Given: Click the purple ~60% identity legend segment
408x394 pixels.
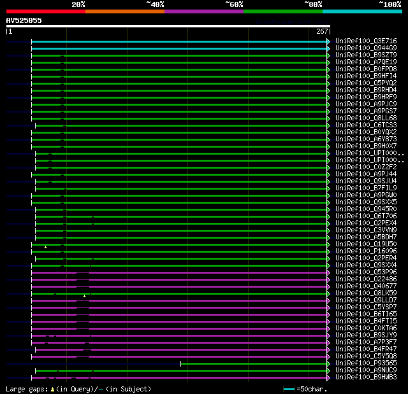Looking at the screenshot, I should [x=204, y=11].
